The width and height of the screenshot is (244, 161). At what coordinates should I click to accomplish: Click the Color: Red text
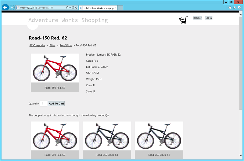coord(92,61)
